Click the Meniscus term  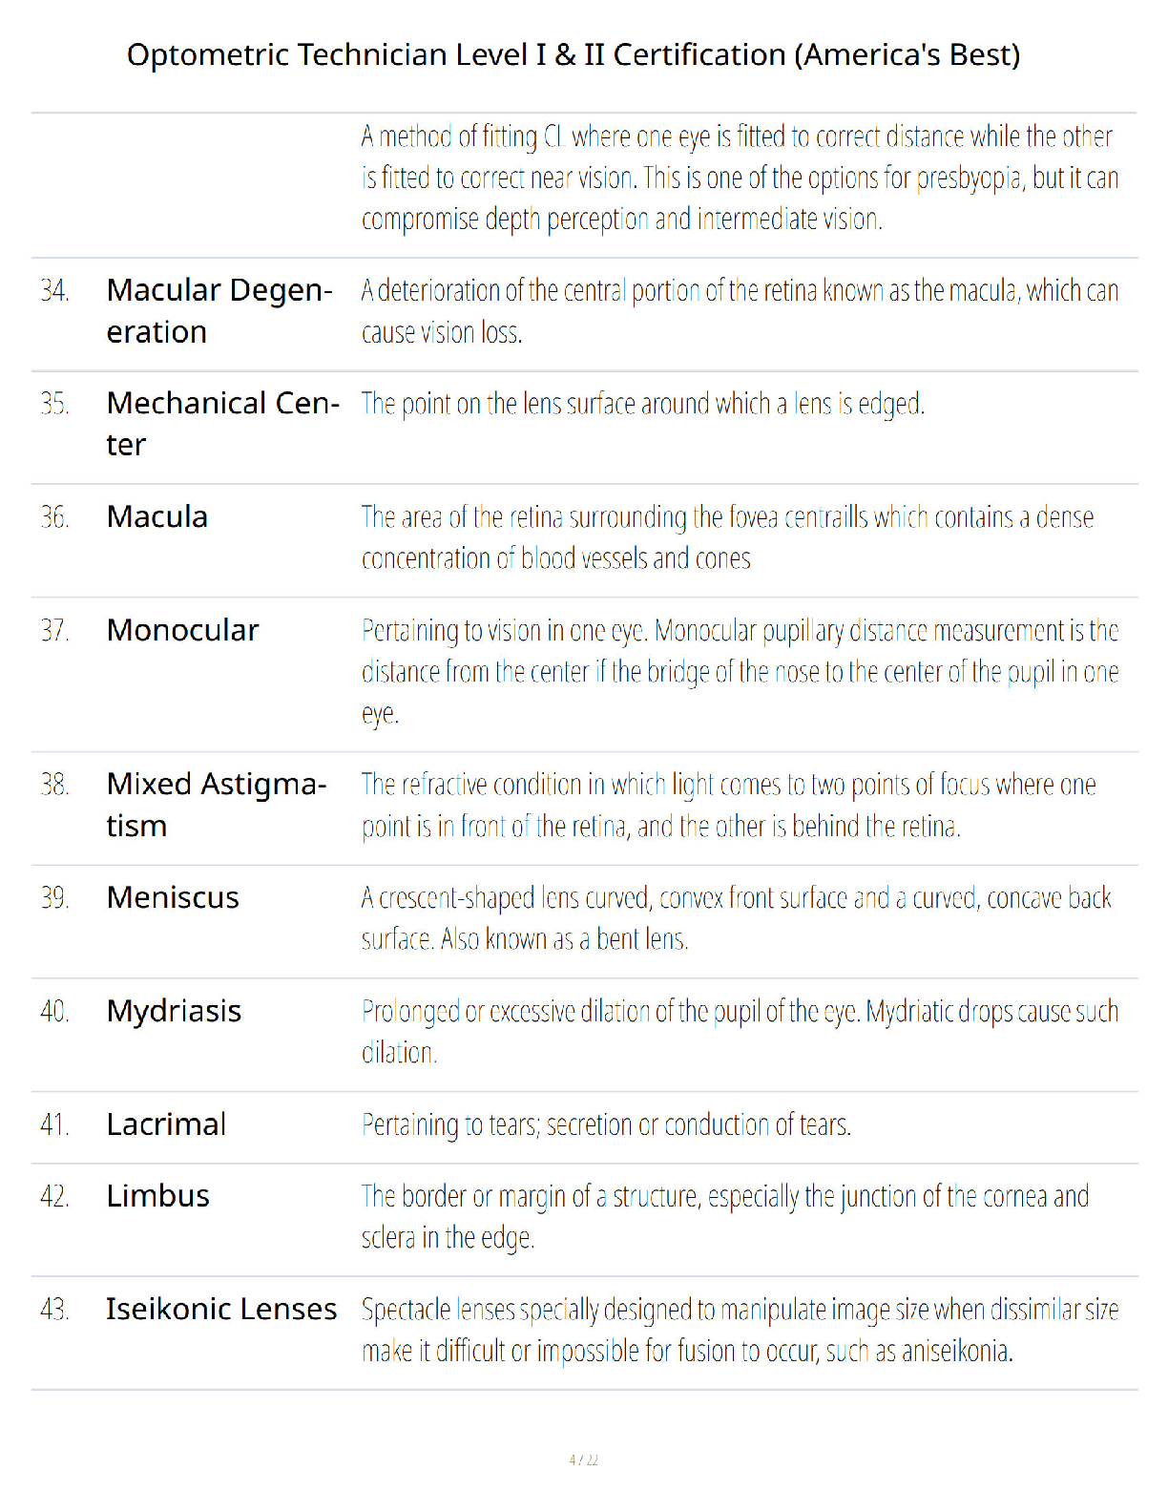tap(173, 897)
